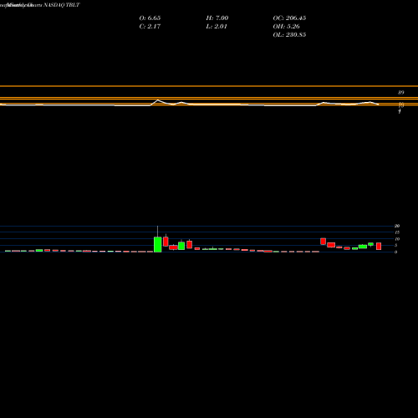Click the OC: 206.45 value
Screen dimensions: 418x418
(289, 18)
